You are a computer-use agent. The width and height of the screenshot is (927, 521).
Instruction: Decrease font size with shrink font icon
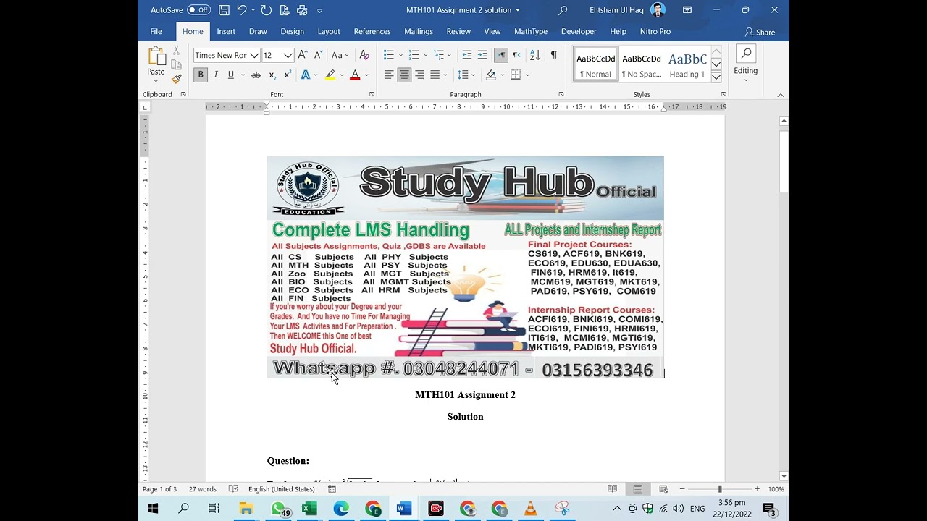tap(318, 55)
